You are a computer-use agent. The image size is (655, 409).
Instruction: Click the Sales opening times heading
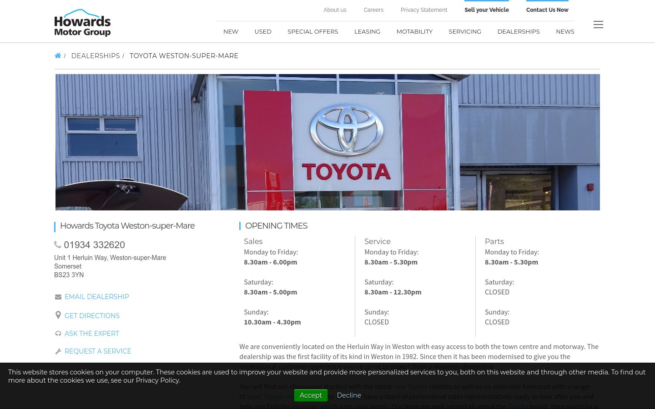coord(253,241)
